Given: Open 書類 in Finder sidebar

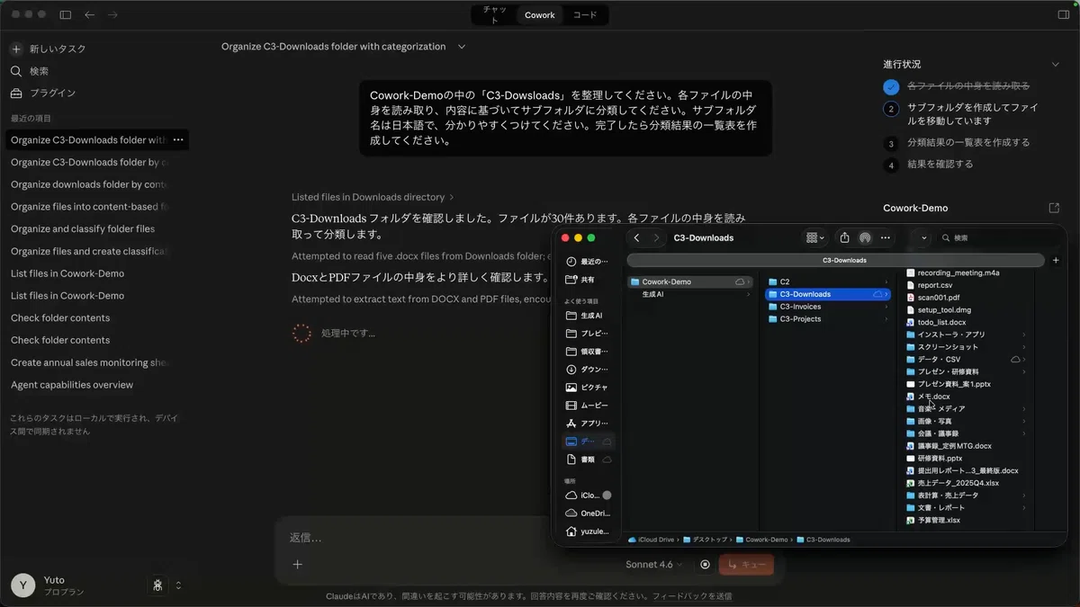Looking at the screenshot, I should click(x=587, y=460).
